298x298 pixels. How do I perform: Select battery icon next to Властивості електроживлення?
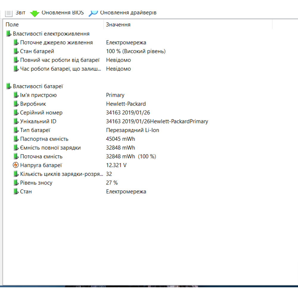[9, 33]
